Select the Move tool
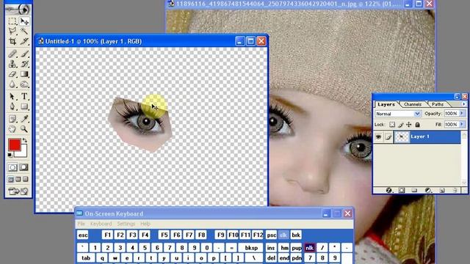The width and height of the screenshot is (470, 264). click(24, 21)
